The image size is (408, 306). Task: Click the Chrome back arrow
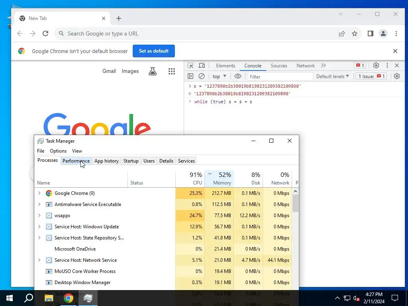(20, 33)
